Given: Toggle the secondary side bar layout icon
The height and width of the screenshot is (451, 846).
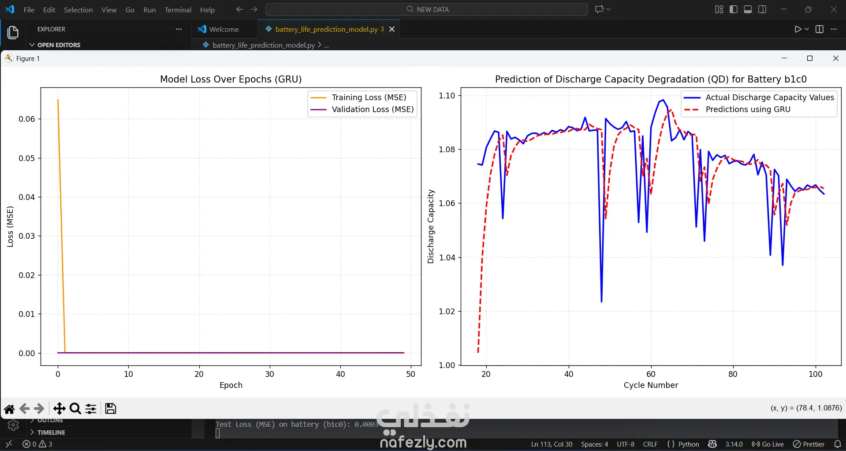Looking at the screenshot, I should (x=762, y=9).
